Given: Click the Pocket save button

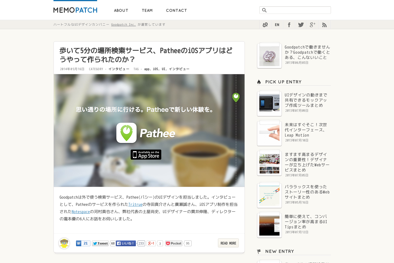Looking at the screenshot, I should pos(174,243).
